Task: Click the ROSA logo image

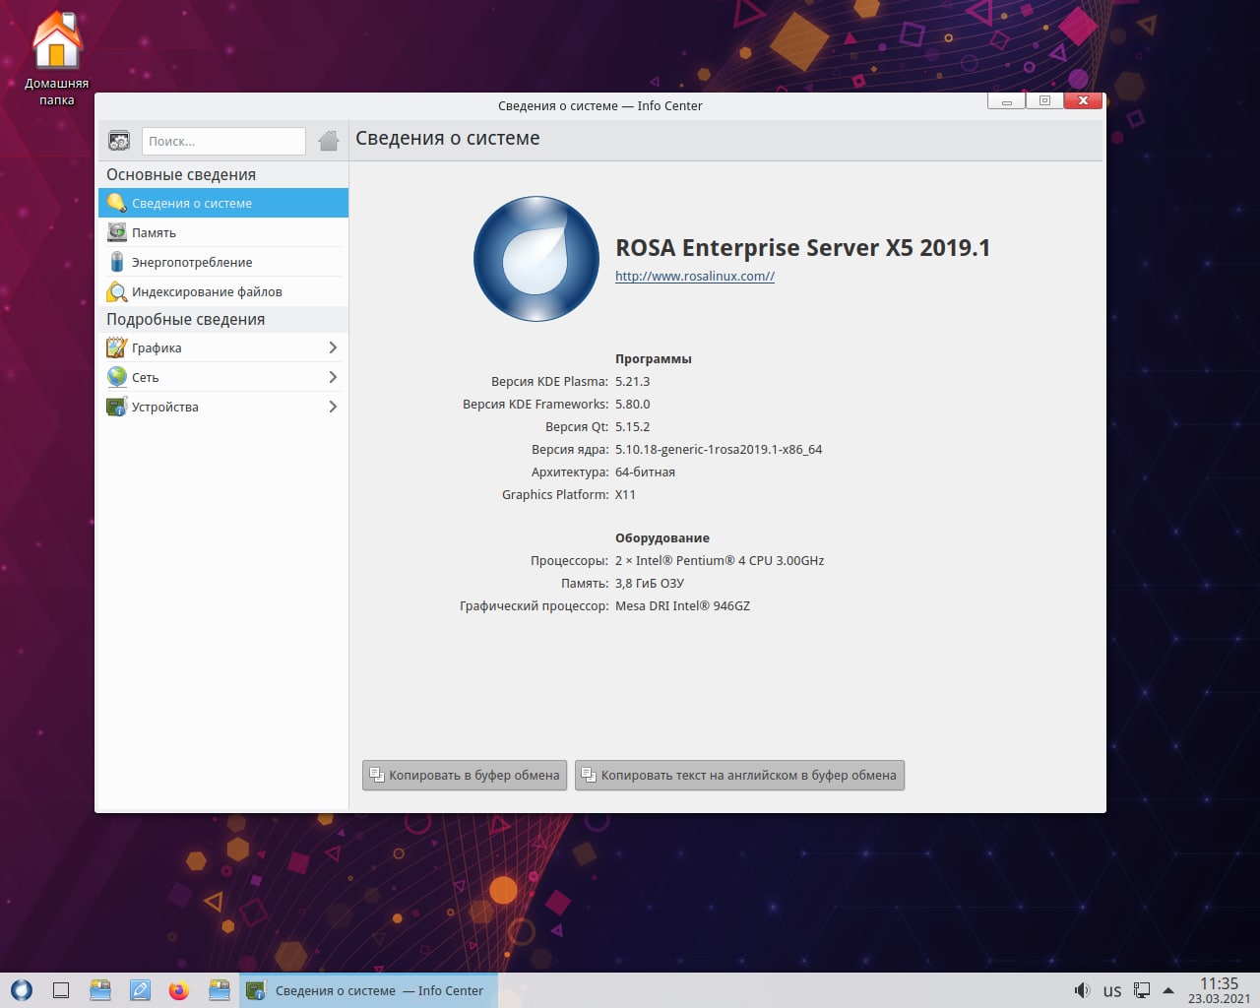Action: (536, 259)
